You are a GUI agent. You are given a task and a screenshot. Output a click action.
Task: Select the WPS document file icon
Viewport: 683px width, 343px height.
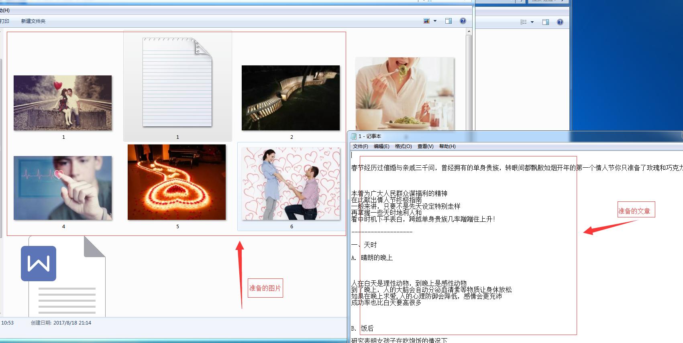pos(63,276)
